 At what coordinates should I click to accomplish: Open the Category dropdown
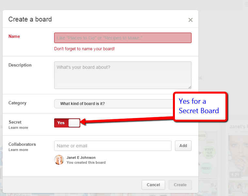point(114,104)
